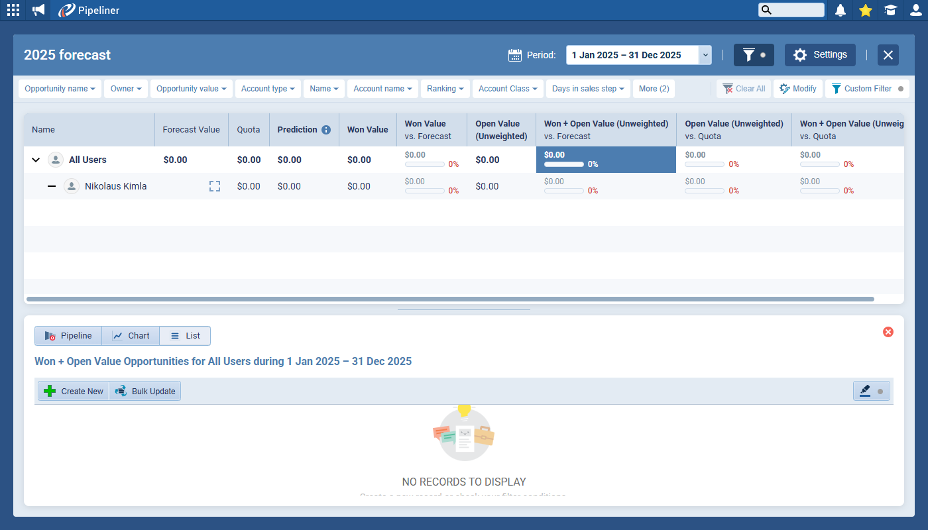The height and width of the screenshot is (530, 928).
Task: Close the red opportunities panel button
Action: (888, 332)
